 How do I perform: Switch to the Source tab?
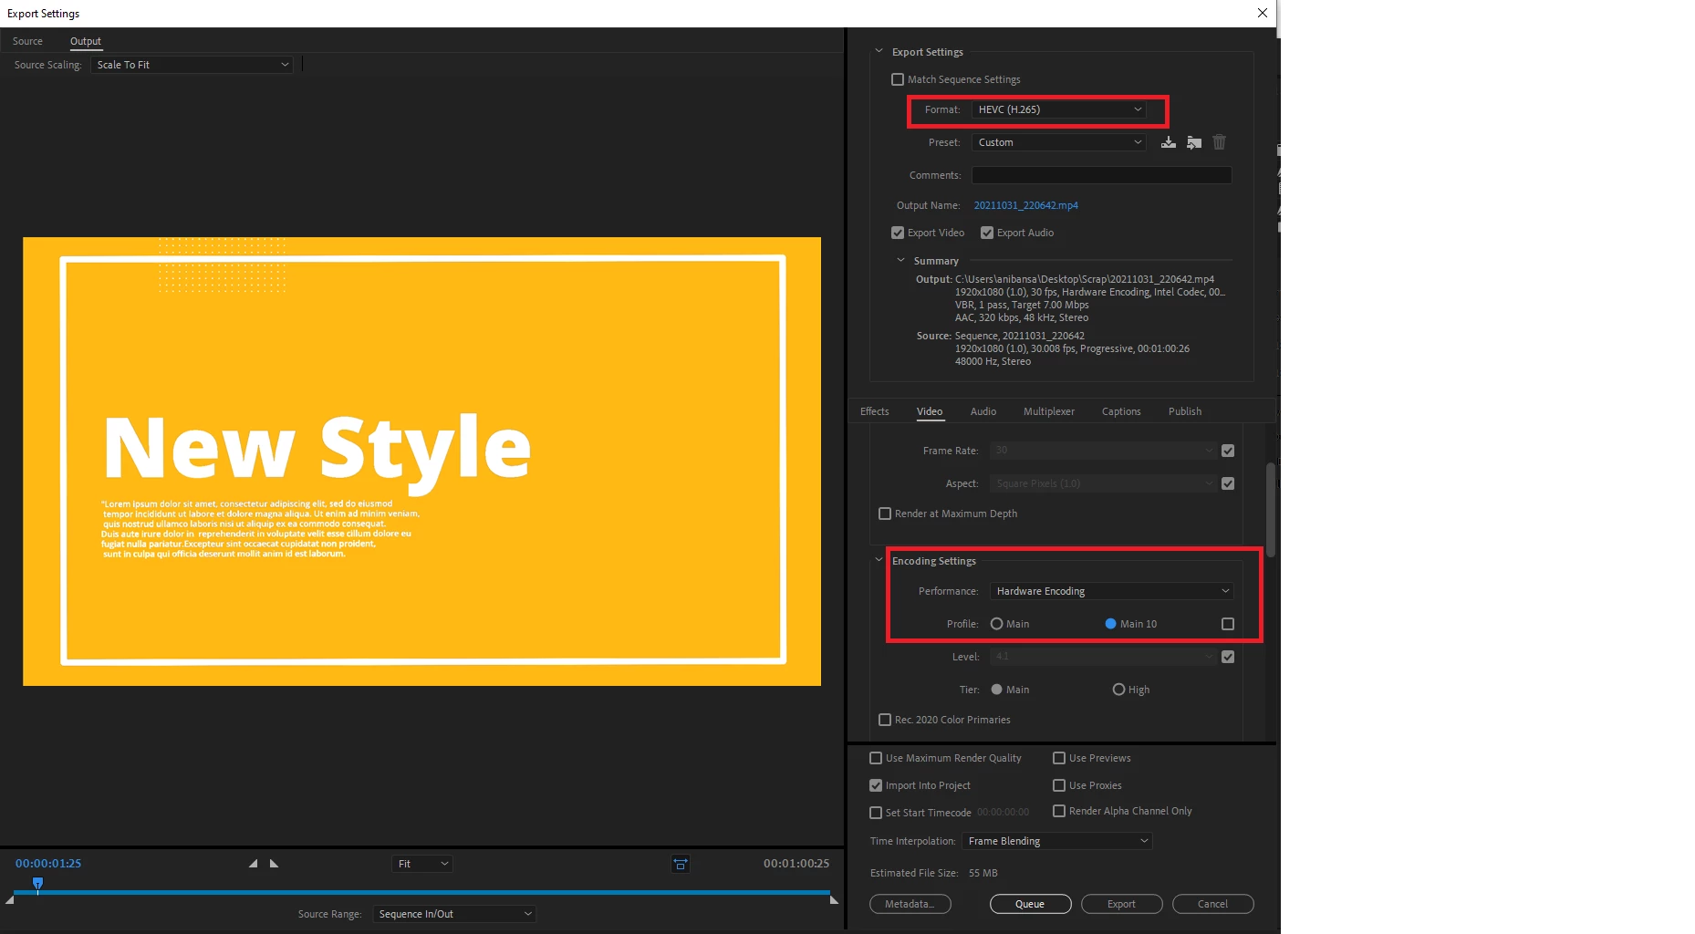pos(27,41)
